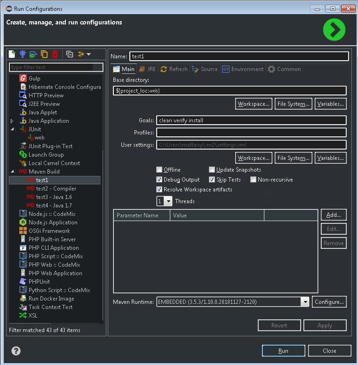Click the Run button
Viewport: 358px width, 365px height.
283,351
